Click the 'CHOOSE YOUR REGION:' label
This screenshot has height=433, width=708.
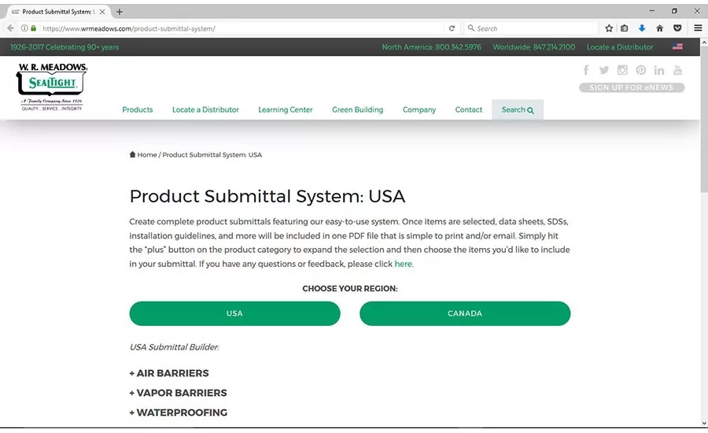pyautogui.click(x=350, y=289)
